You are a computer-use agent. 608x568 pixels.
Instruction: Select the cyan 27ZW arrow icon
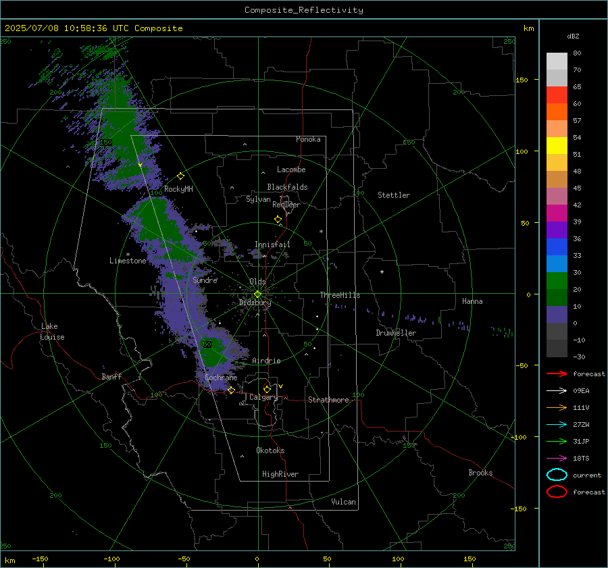pos(557,425)
